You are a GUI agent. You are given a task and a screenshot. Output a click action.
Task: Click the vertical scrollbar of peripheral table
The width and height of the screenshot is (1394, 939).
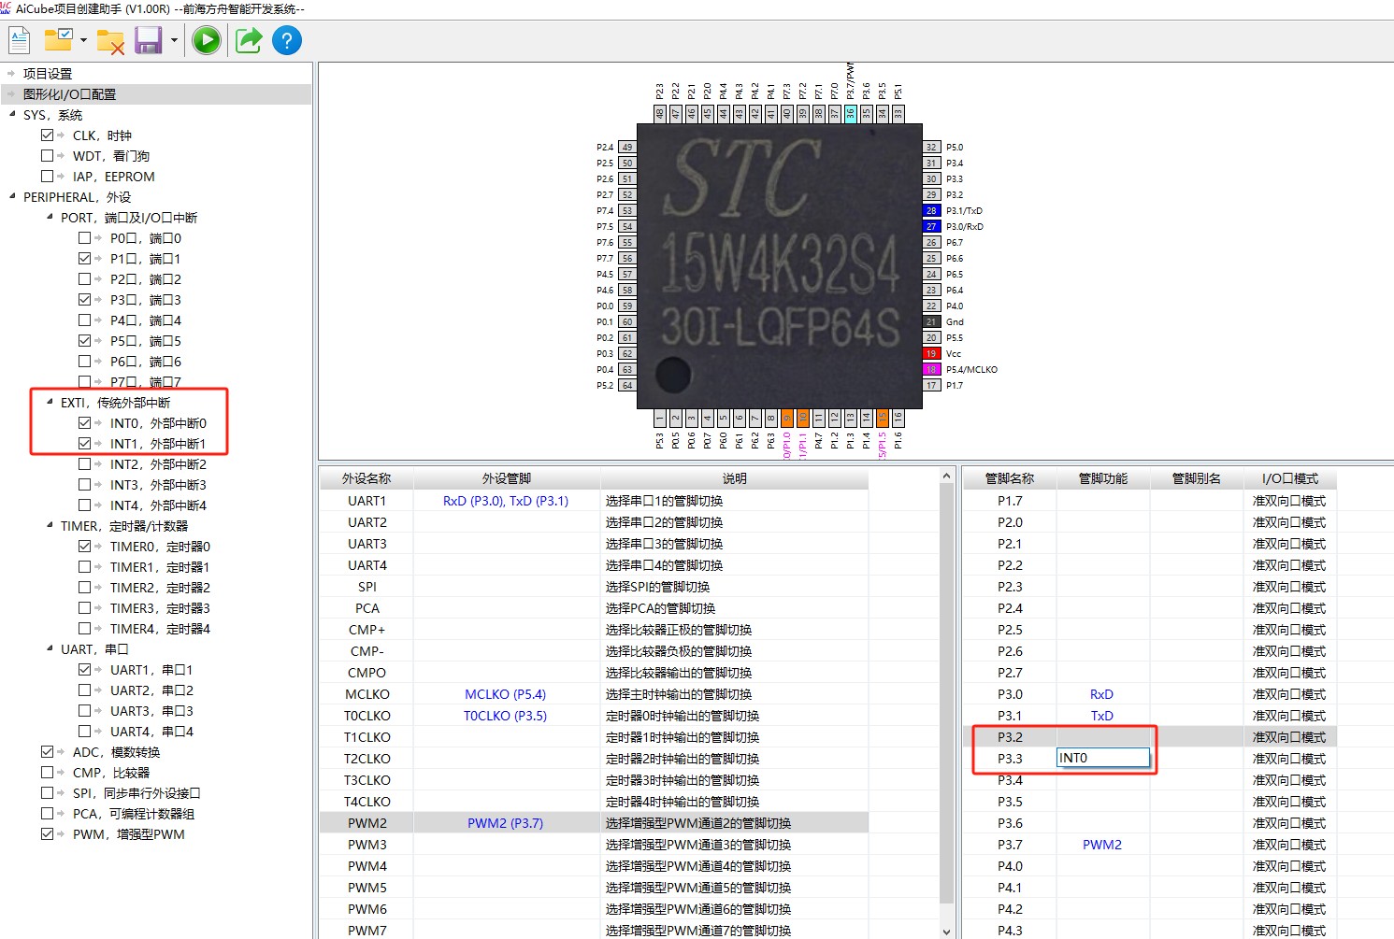[x=946, y=691]
